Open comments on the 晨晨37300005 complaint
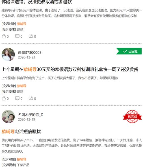Image resolution: width=143 pixels, height=167 pixels. pos(19,99)
